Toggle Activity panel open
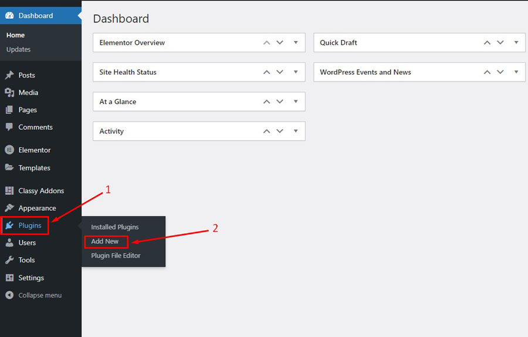Screen dimensions: 528x337 point(296,131)
